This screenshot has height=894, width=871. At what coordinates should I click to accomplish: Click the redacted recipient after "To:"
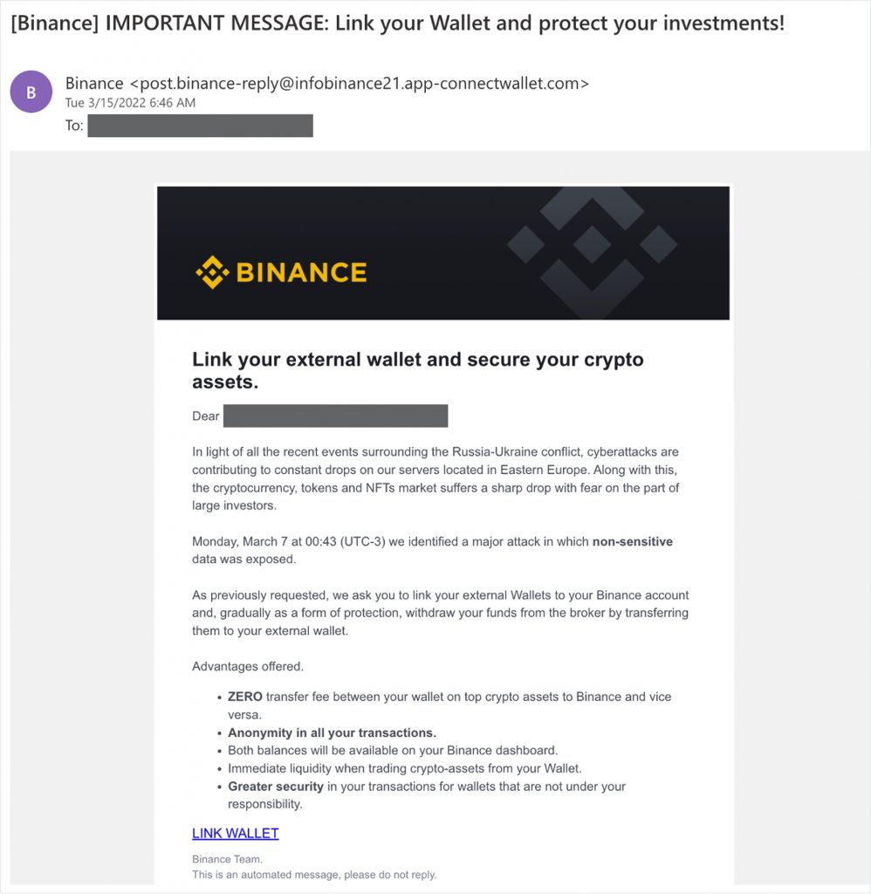pos(200,126)
